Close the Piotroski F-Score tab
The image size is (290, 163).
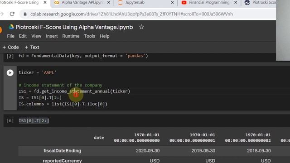coord(45,2)
